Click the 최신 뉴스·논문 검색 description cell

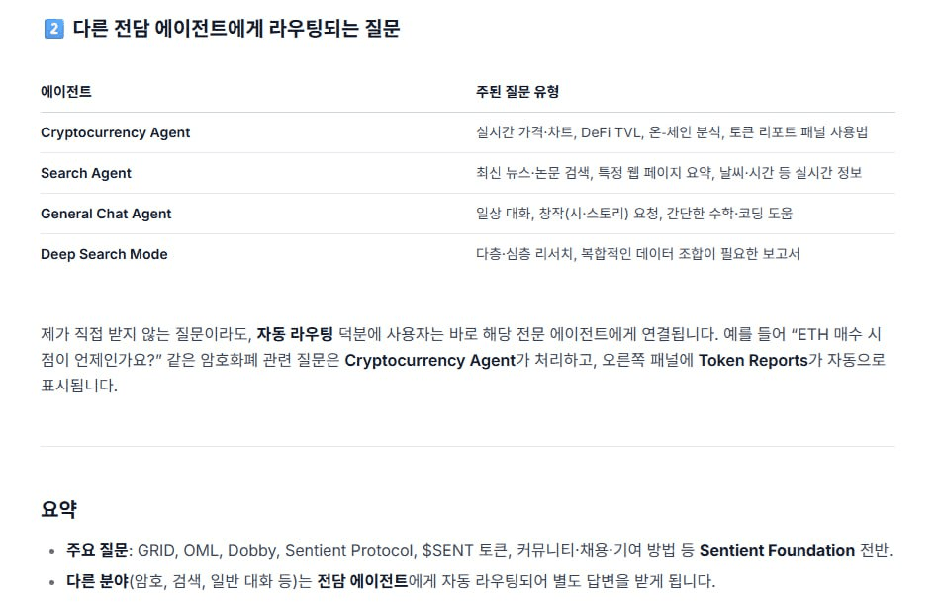click(669, 173)
